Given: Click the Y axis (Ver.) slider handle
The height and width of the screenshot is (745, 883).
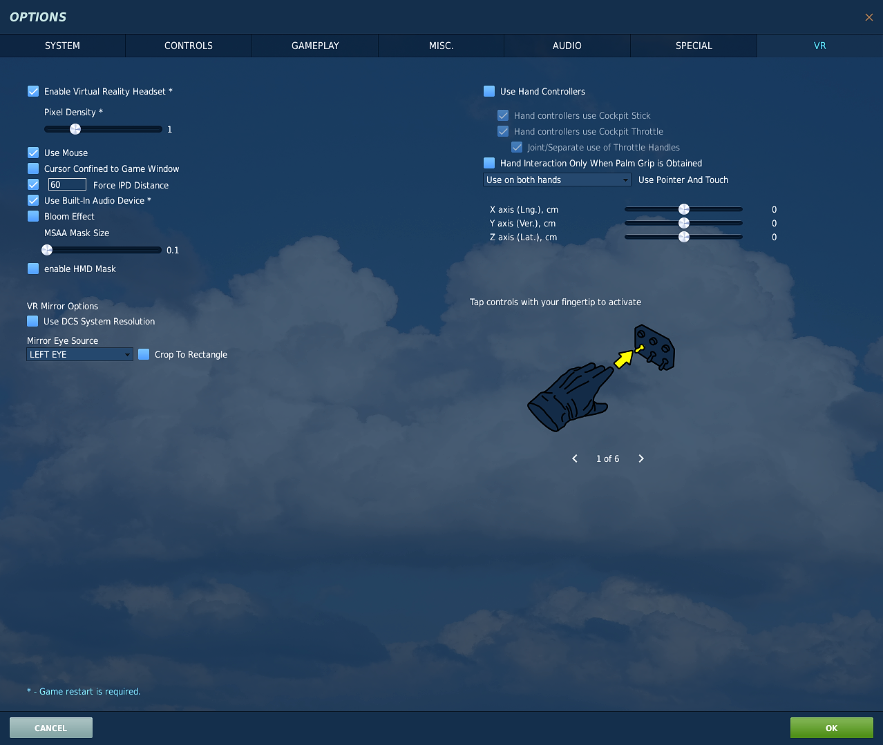Looking at the screenshot, I should tap(684, 223).
